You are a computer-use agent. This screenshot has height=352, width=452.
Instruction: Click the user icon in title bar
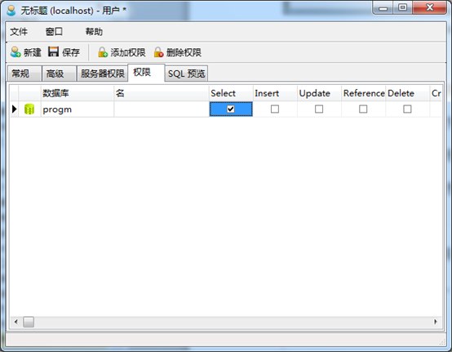click(11, 11)
